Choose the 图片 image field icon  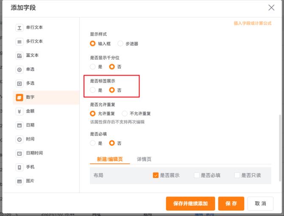click(19, 181)
